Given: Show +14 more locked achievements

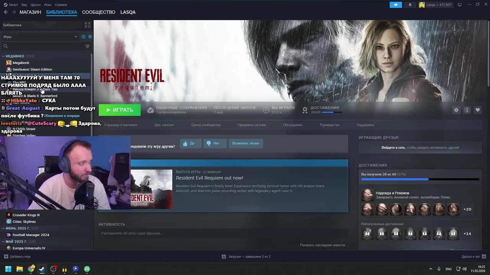Looking at the screenshot, I should click(x=467, y=233).
